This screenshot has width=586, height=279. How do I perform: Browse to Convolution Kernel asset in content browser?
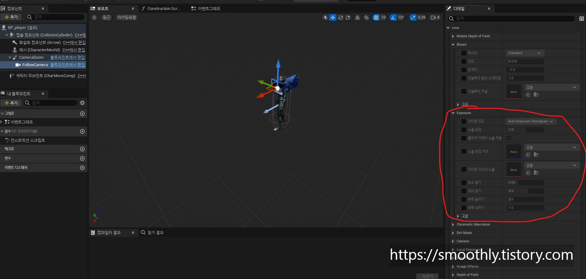click(536, 95)
